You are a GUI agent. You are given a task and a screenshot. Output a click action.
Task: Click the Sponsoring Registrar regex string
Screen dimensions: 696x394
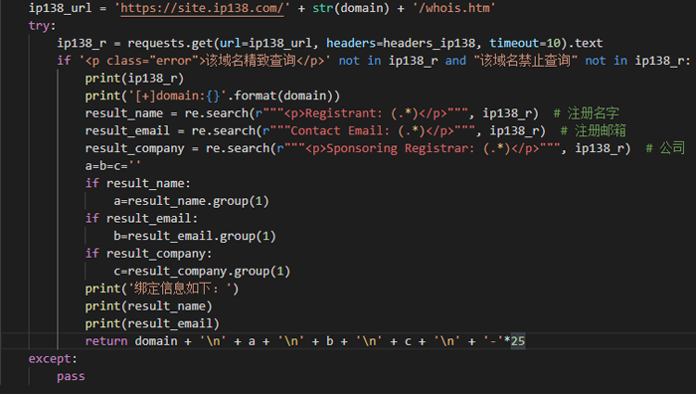point(419,148)
